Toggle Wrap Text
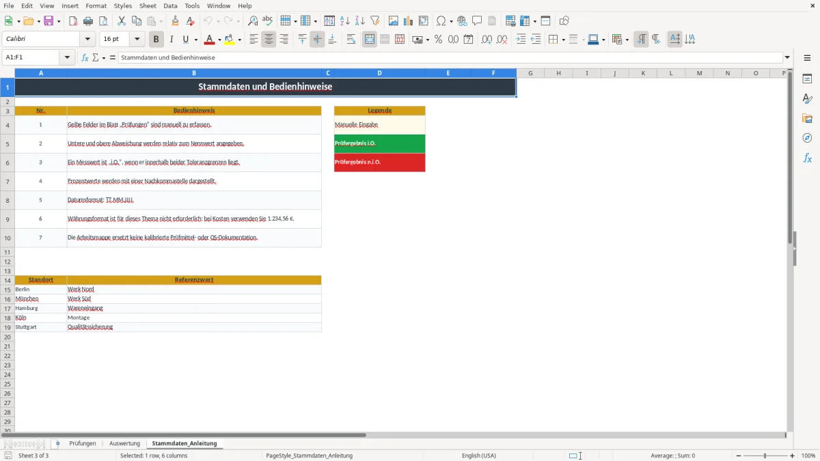This screenshot has height=461, width=820. (351, 40)
